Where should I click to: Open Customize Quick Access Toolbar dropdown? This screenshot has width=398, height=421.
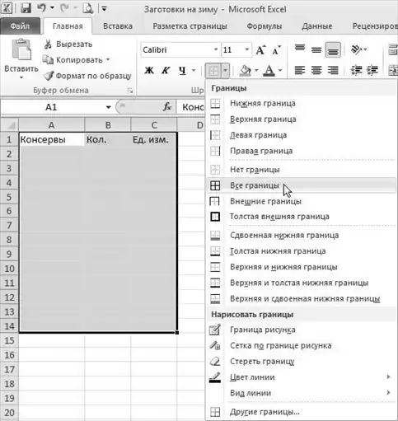pyautogui.click(x=104, y=8)
